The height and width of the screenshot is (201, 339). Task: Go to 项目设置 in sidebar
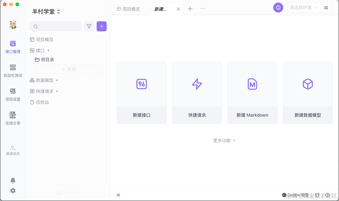point(13,95)
